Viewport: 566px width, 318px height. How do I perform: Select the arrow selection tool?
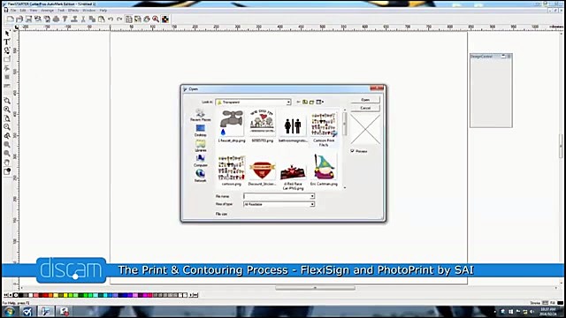tap(7, 34)
